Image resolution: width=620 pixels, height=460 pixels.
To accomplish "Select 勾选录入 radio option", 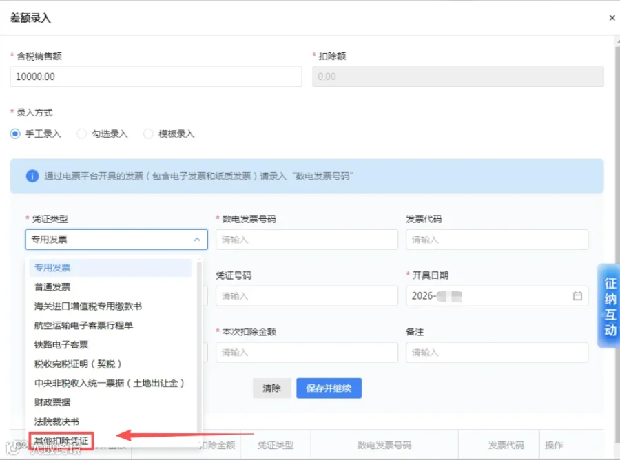I will 103,134.
